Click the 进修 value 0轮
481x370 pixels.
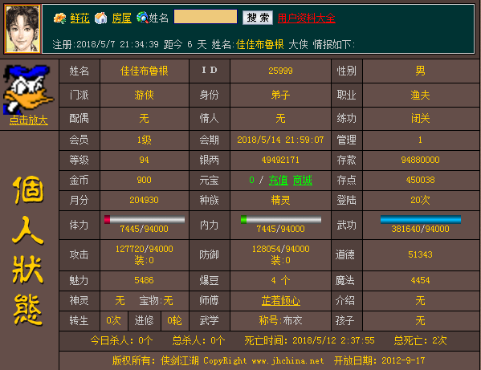(174, 321)
